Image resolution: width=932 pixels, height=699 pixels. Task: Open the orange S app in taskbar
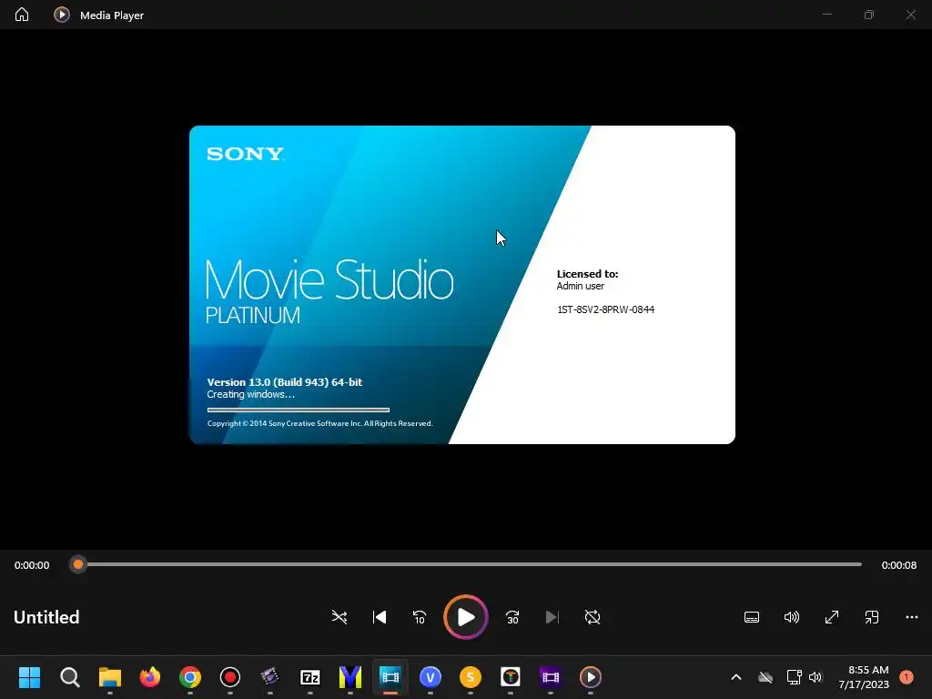pos(471,677)
